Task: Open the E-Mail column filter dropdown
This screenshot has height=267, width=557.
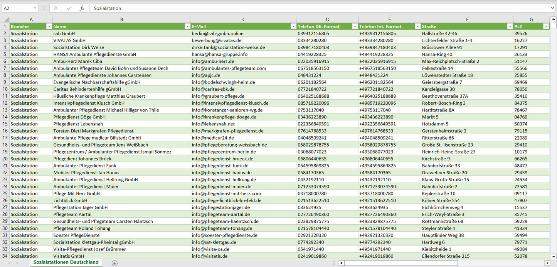Action: pos(293,27)
